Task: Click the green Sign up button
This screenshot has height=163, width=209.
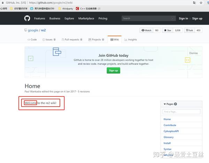Action: tap(114, 70)
